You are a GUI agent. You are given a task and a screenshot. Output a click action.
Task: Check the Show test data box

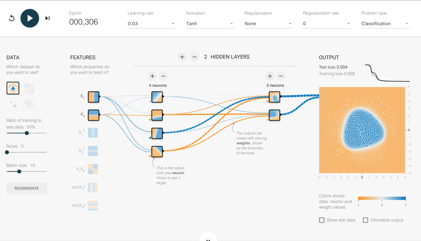pyautogui.click(x=322, y=220)
